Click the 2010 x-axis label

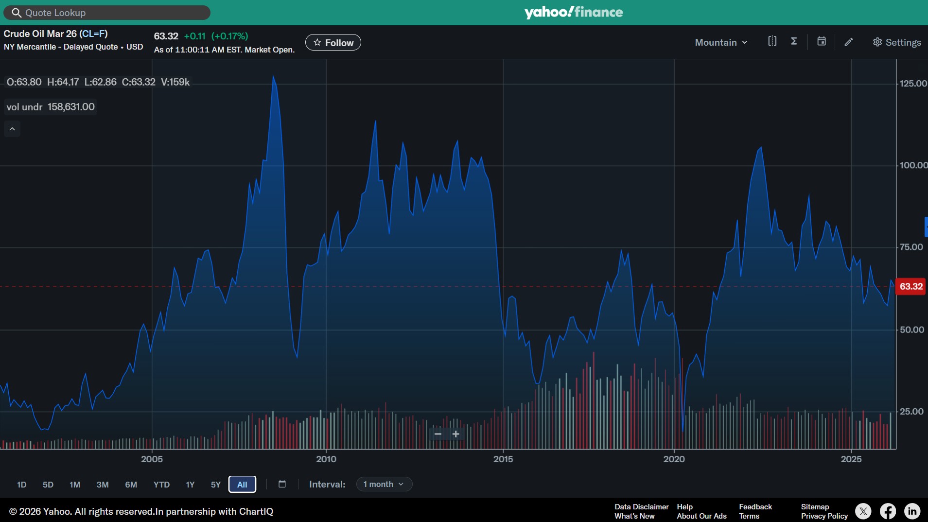(326, 459)
